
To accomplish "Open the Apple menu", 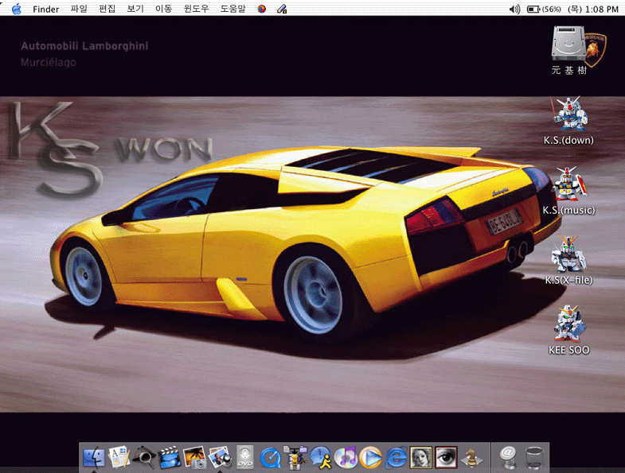I will click(16, 9).
